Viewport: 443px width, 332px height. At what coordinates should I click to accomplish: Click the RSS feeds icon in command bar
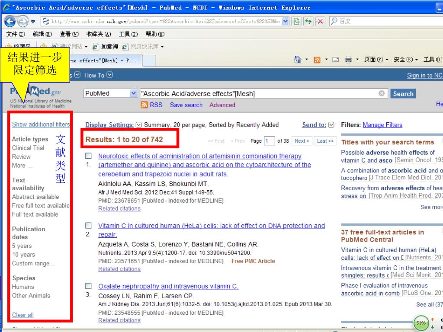(317, 60)
